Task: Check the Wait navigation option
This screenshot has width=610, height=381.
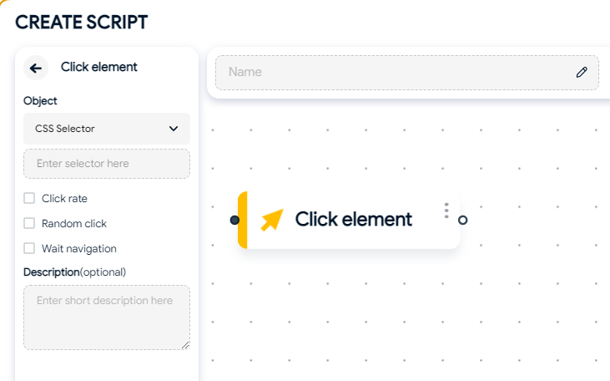Action: 29,248
